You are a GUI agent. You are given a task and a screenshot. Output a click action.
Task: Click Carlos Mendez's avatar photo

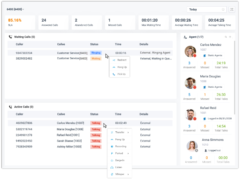pyautogui.click(x=190, y=51)
